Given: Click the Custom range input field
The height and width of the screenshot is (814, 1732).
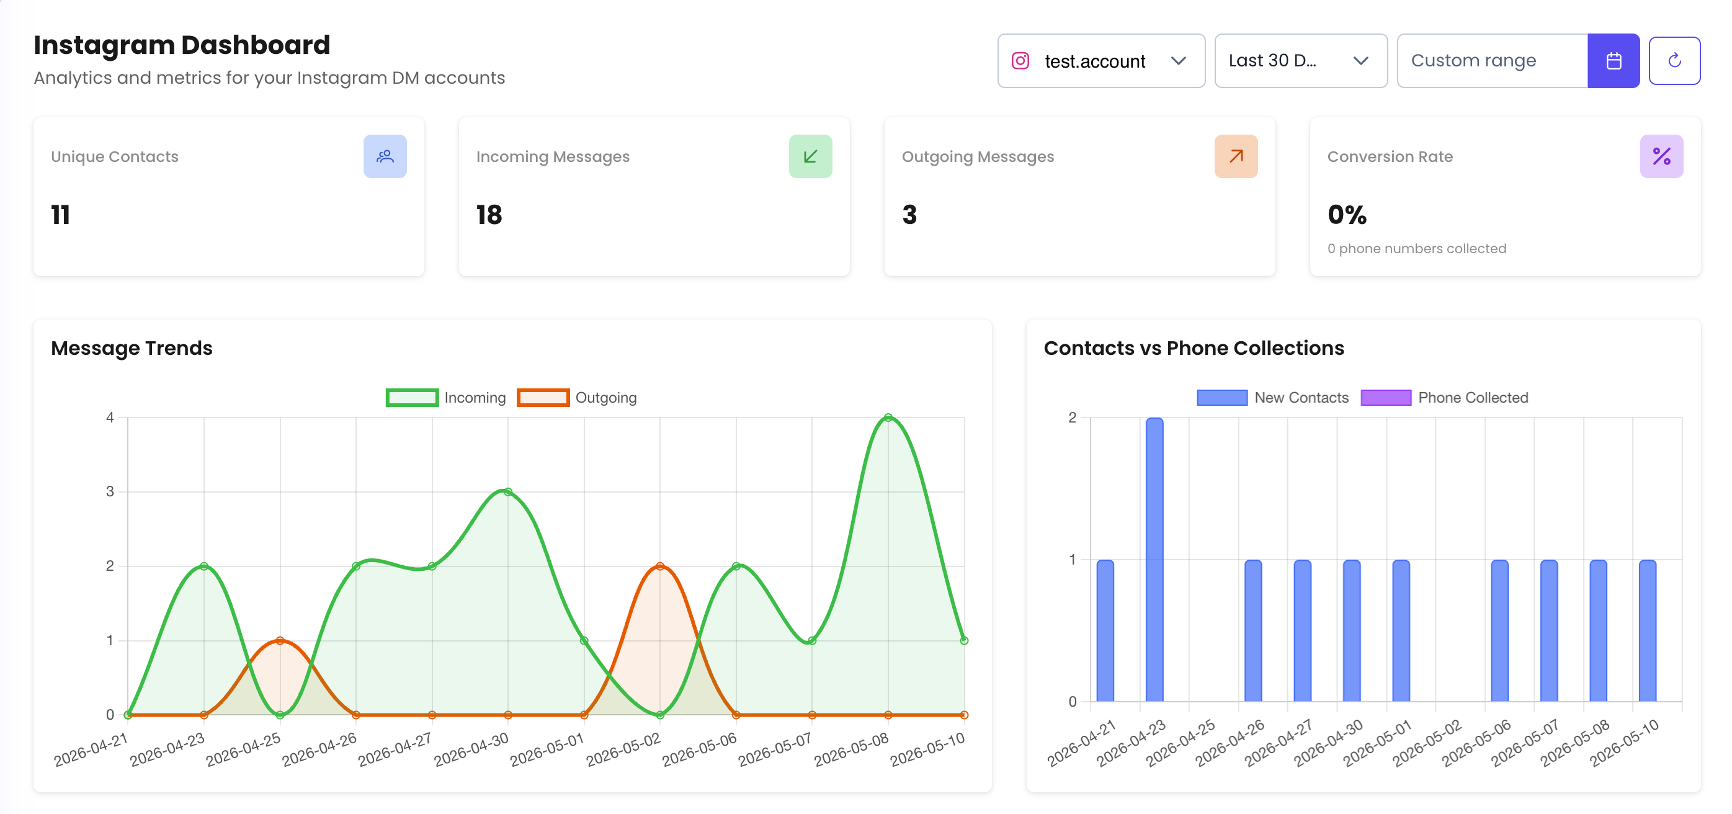Looking at the screenshot, I should coord(1492,61).
